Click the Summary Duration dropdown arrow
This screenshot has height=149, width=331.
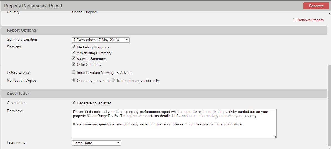click(127, 40)
